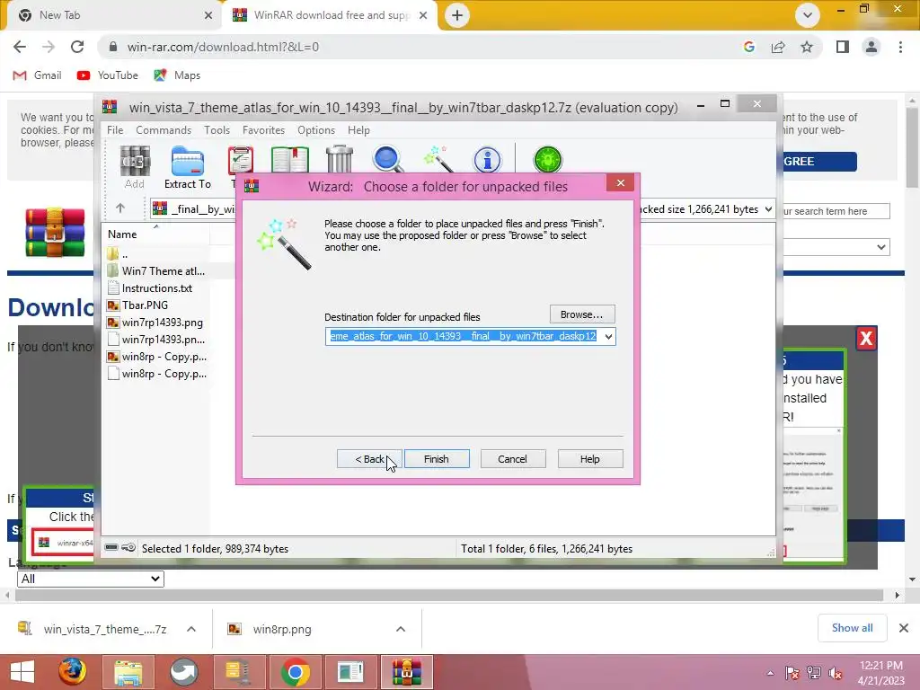Open the webpage dropdown right of WinRAR window
Screen dimensions: 920x690
[837, 247]
